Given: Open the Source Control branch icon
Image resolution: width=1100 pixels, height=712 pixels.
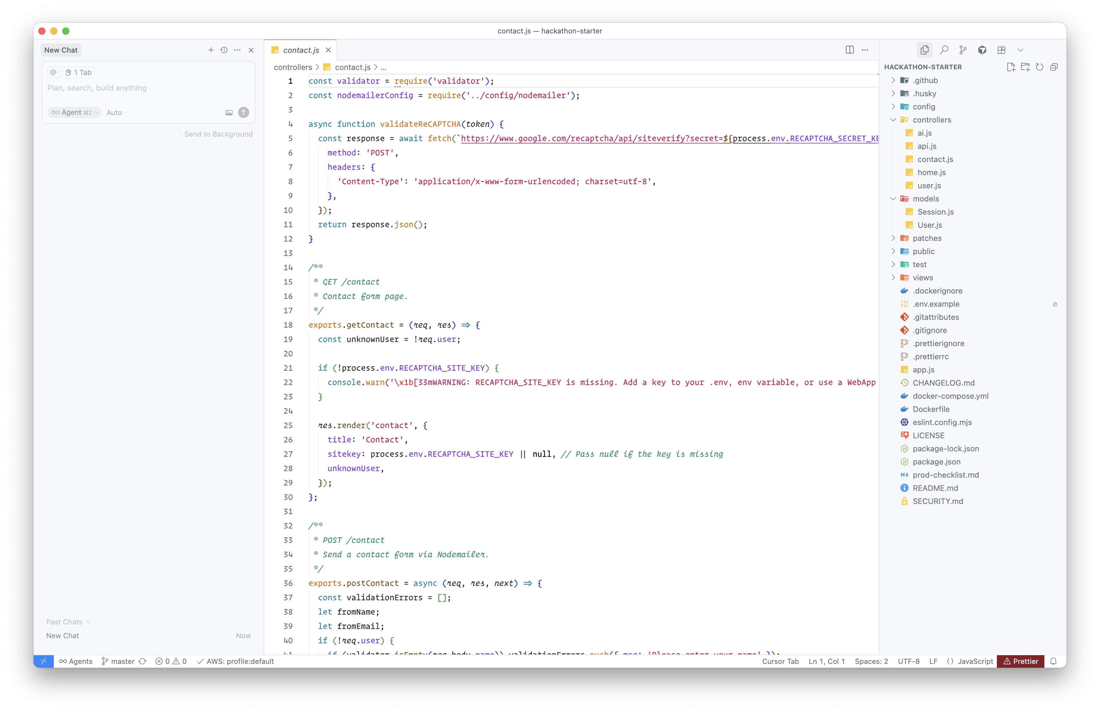Looking at the screenshot, I should (963, 50).
